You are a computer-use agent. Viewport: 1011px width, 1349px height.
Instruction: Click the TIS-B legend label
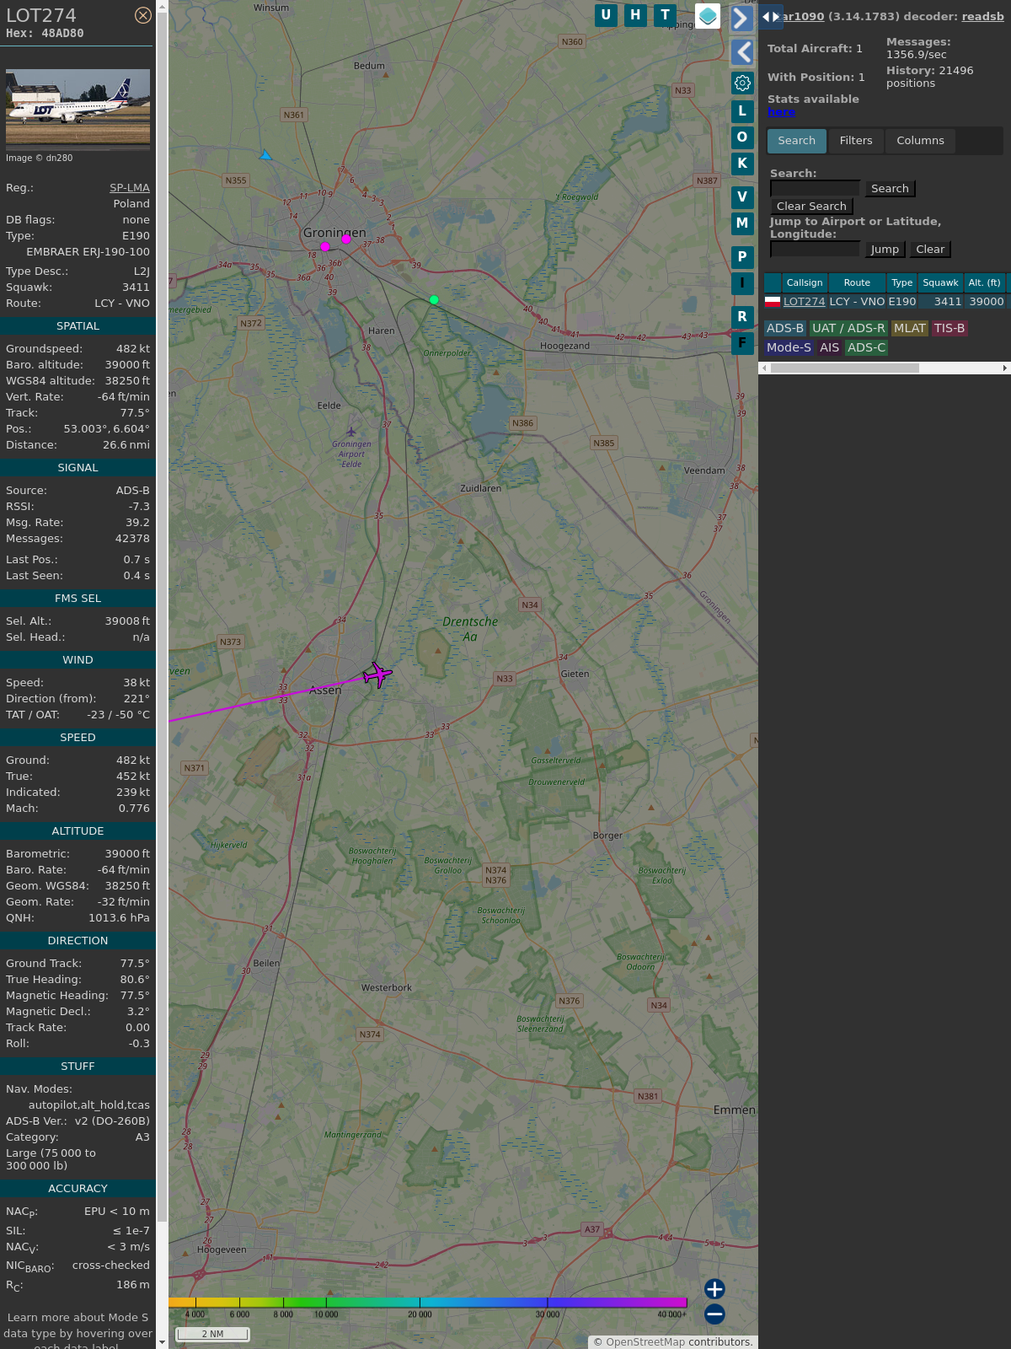(x=949, y=328)
